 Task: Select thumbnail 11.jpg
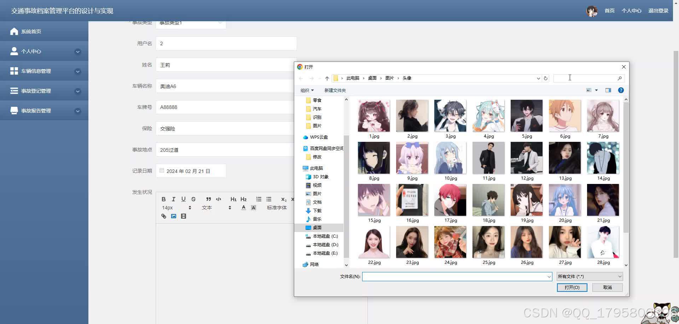point(488,161)
